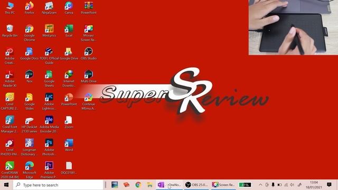Click the 41% battery meter in taskbar
Viewport: 338px width, 190px height.
click(245, 185)
